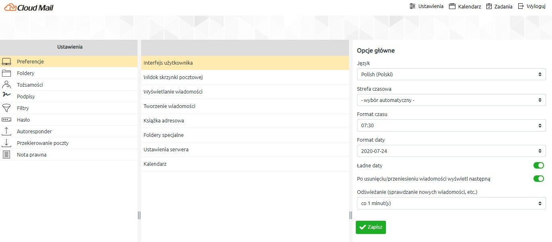
Task: Click the Foldery folder icon
Action: (6, 73)
